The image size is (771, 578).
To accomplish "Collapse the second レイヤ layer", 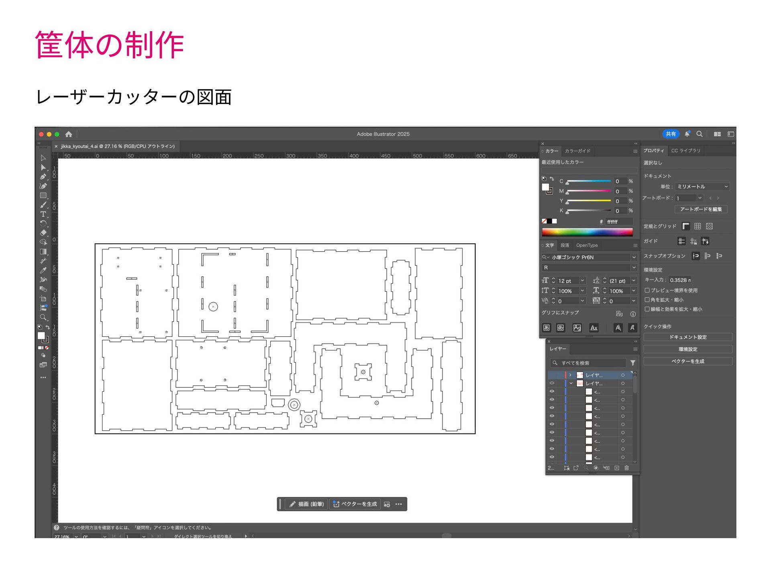I will pos(571,383).
